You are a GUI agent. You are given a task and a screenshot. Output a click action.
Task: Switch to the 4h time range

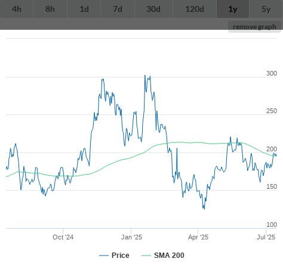17,9
